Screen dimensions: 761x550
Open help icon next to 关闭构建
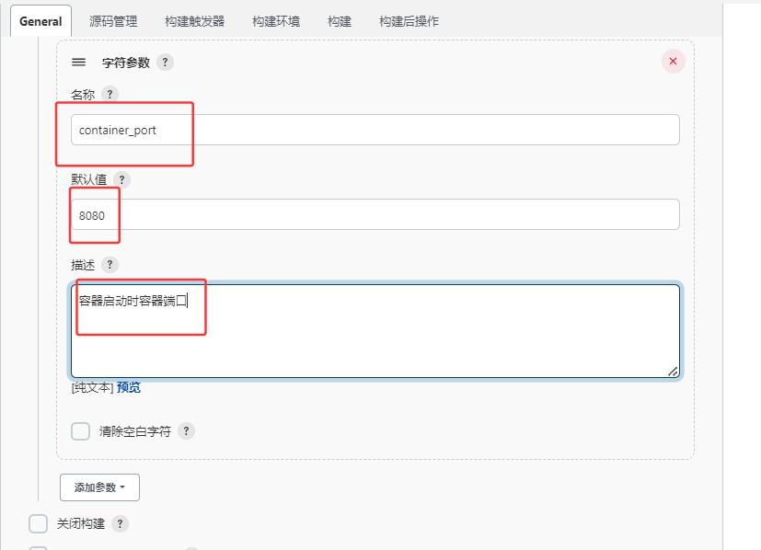coord(120,523)
